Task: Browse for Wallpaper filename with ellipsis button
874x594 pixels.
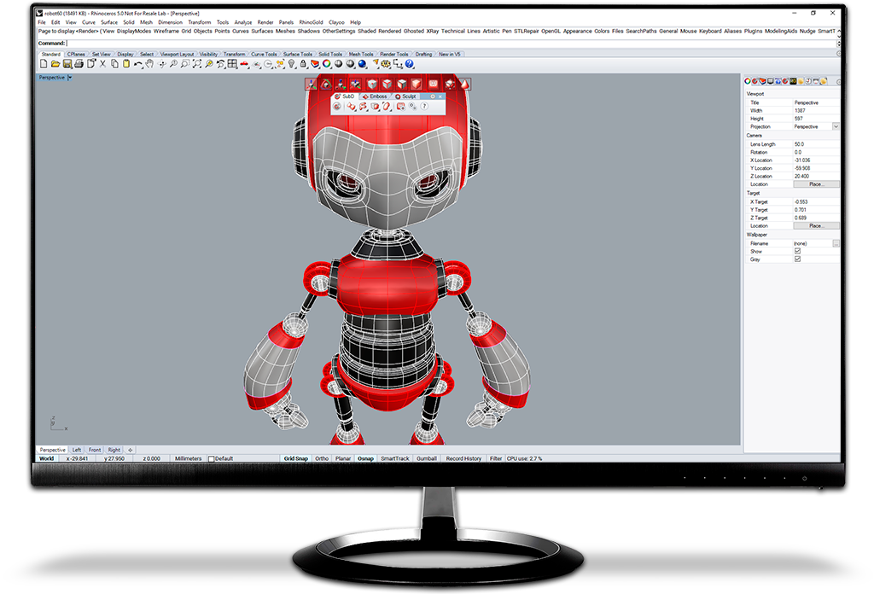Action: click(x=836, y=243)
